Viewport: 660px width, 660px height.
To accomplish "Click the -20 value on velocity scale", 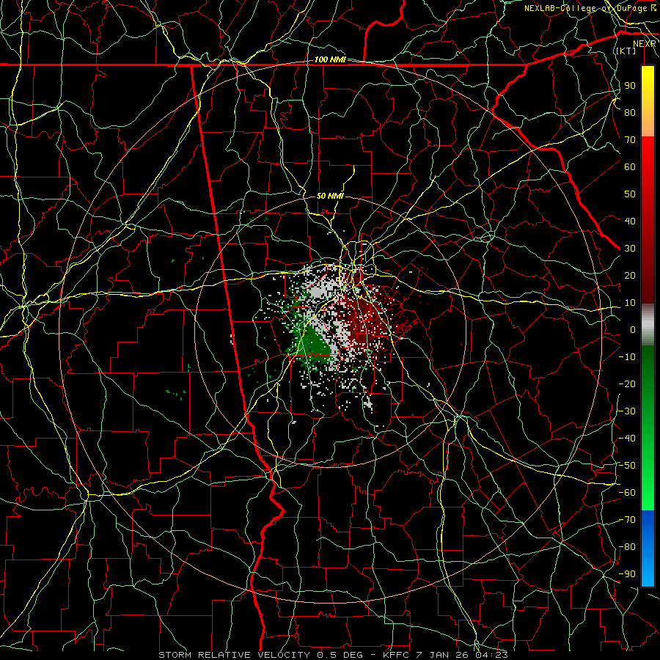I will 627,384.
